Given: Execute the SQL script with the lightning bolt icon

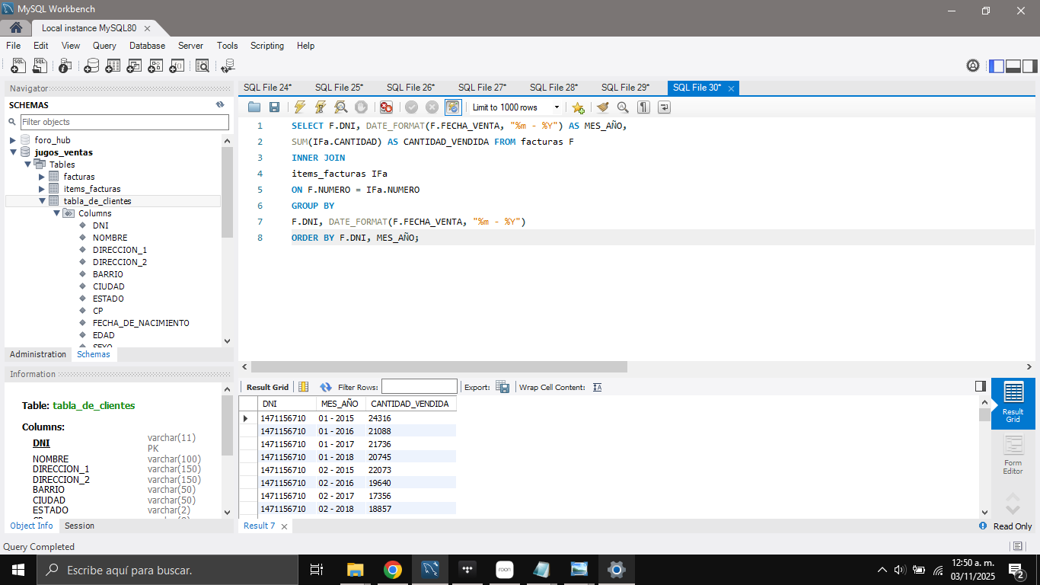Looking at the screenshot, I should point(300,107).
